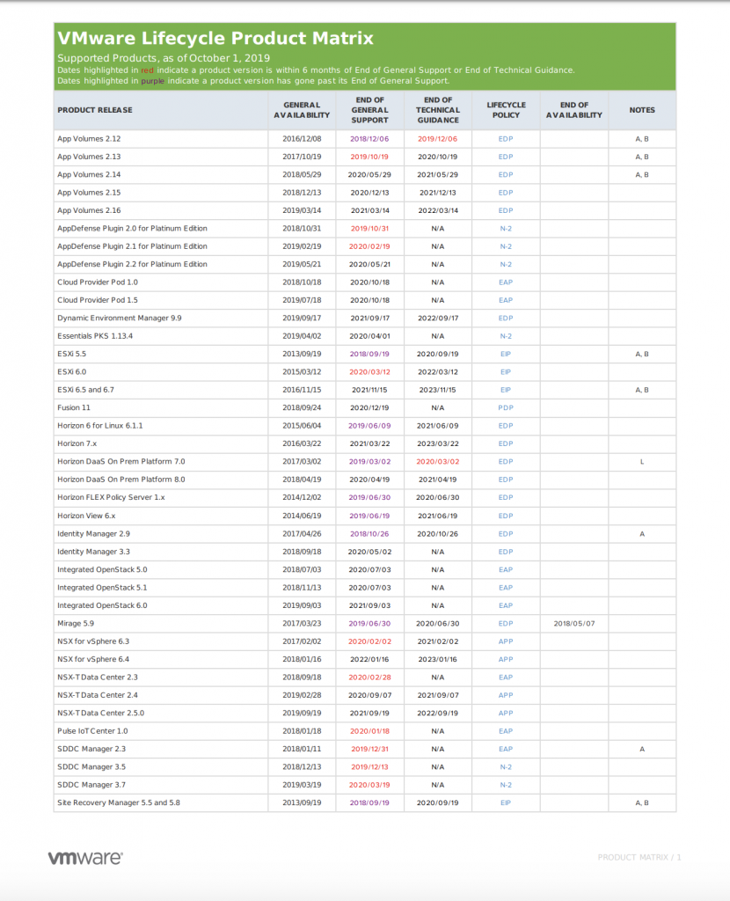Viewport: 730px width, 901px height.
Task: Click the green VMware Lifecycle Product Matrix title
Action: [215, 37]
